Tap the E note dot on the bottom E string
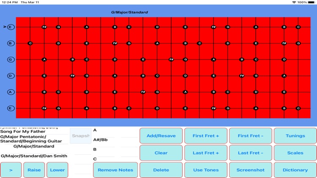The image size is (317, 178). point(185,108)
